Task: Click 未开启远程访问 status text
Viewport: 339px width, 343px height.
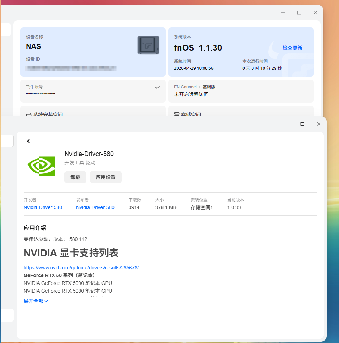Action: pos(191,94)
